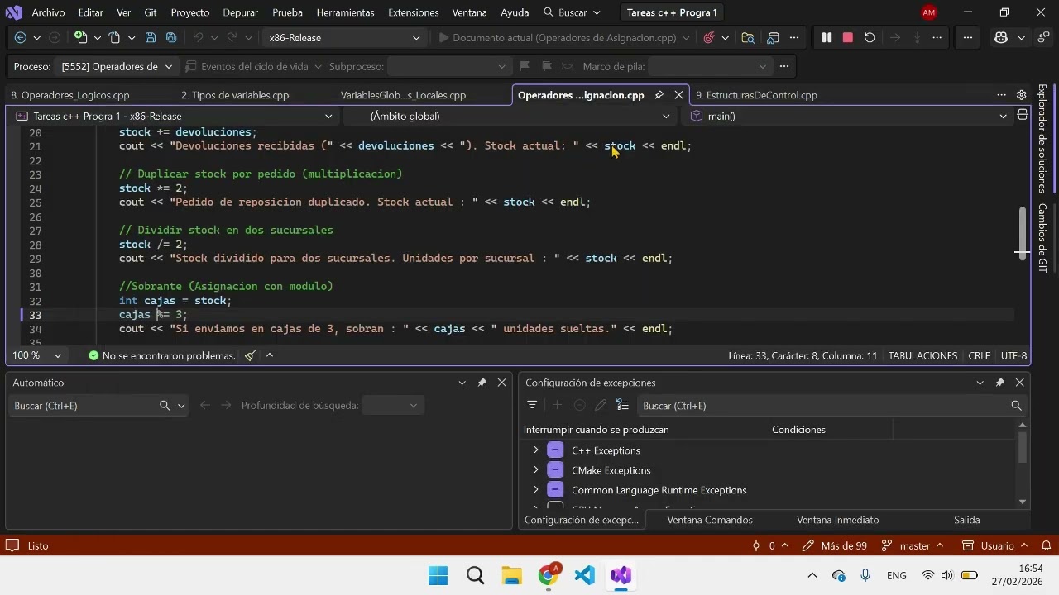Toggle the C++ Exceptions checkbox
1059x595 pixels.
click(555, 450)
